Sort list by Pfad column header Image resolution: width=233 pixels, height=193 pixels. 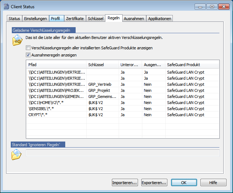point(56,65)
